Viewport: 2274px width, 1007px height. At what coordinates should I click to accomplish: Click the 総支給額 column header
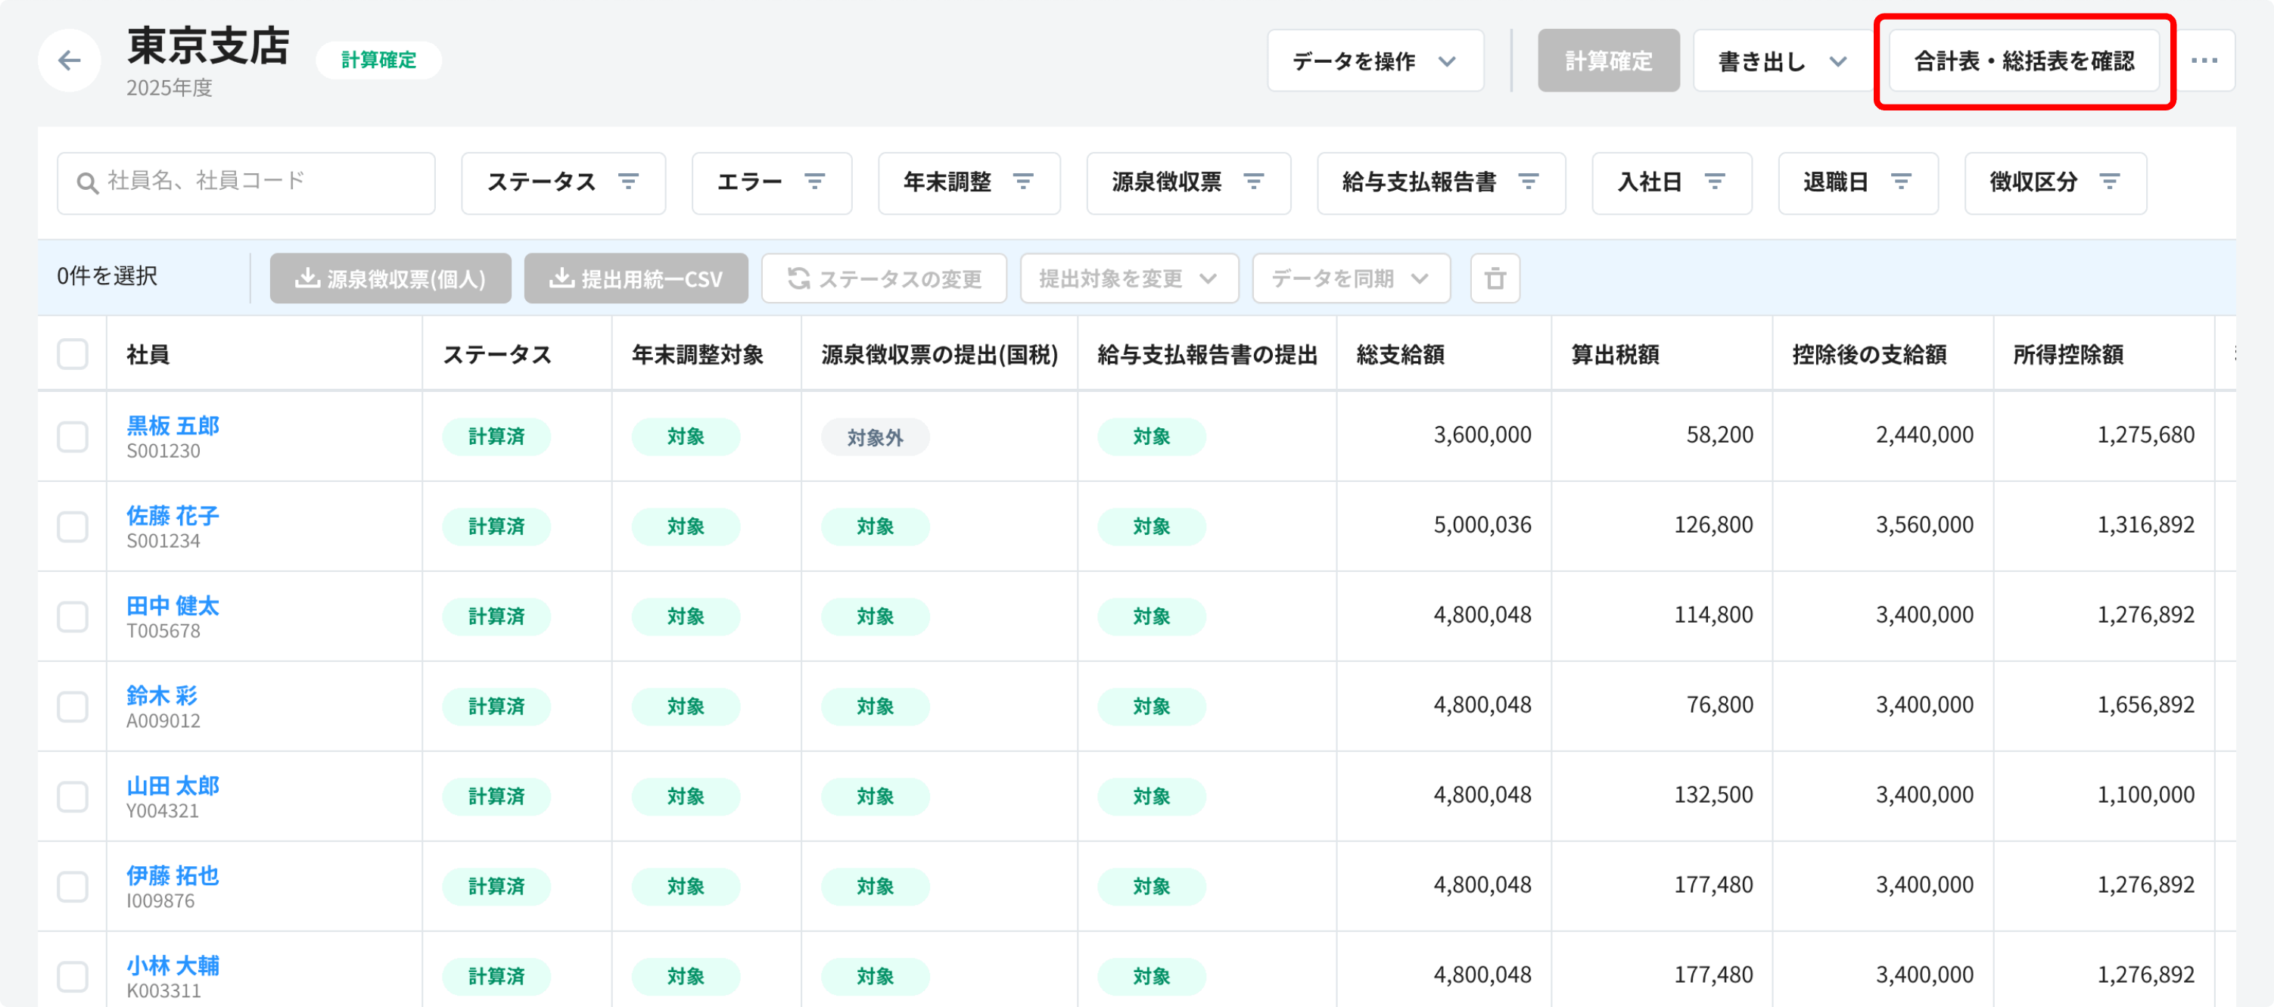pos(1401,355)
